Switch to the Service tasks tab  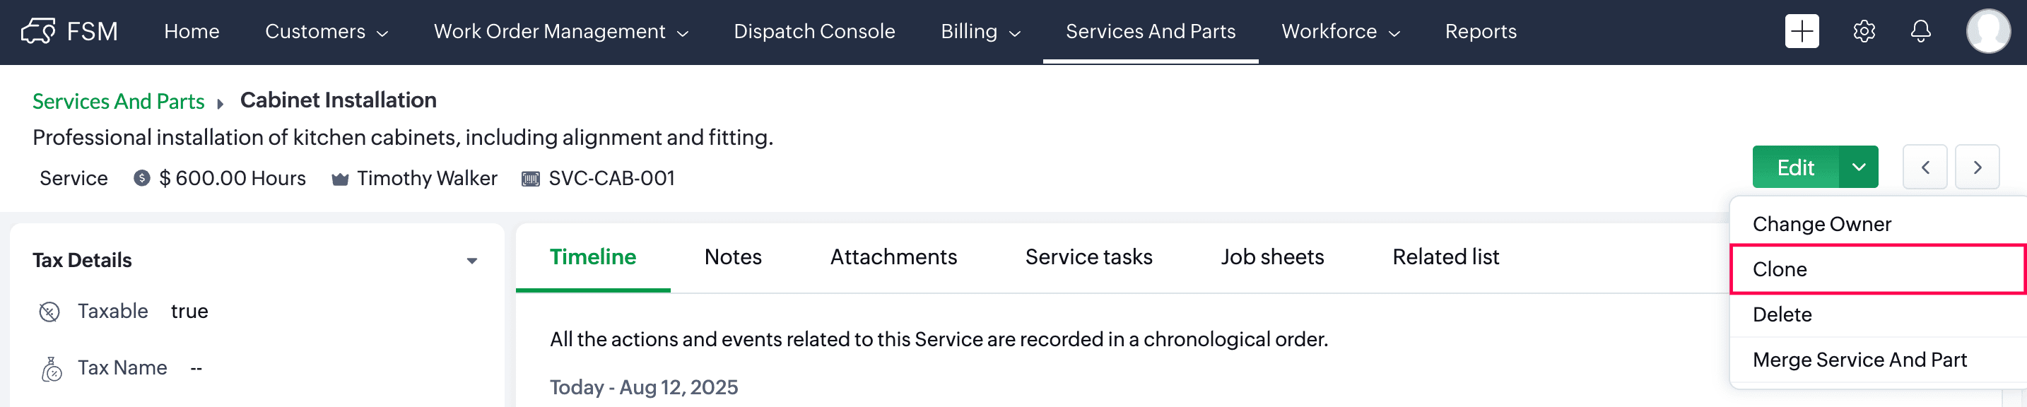tap(1088, 257)
